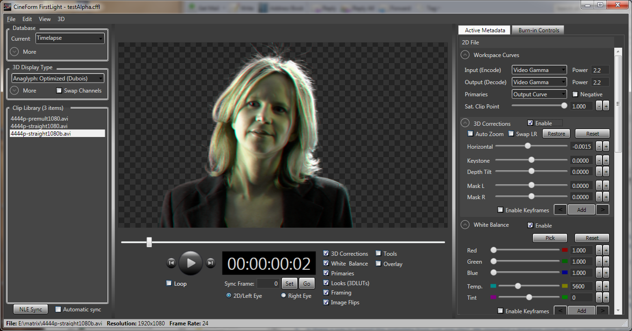Screen dimensions: 632x331
Task: Select the Right Eye radio button
Action: click(x=284, y=295)
